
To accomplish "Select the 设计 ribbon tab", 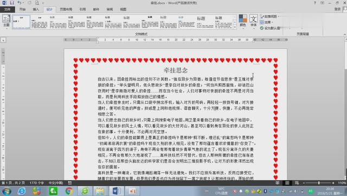I will point(49,9).
